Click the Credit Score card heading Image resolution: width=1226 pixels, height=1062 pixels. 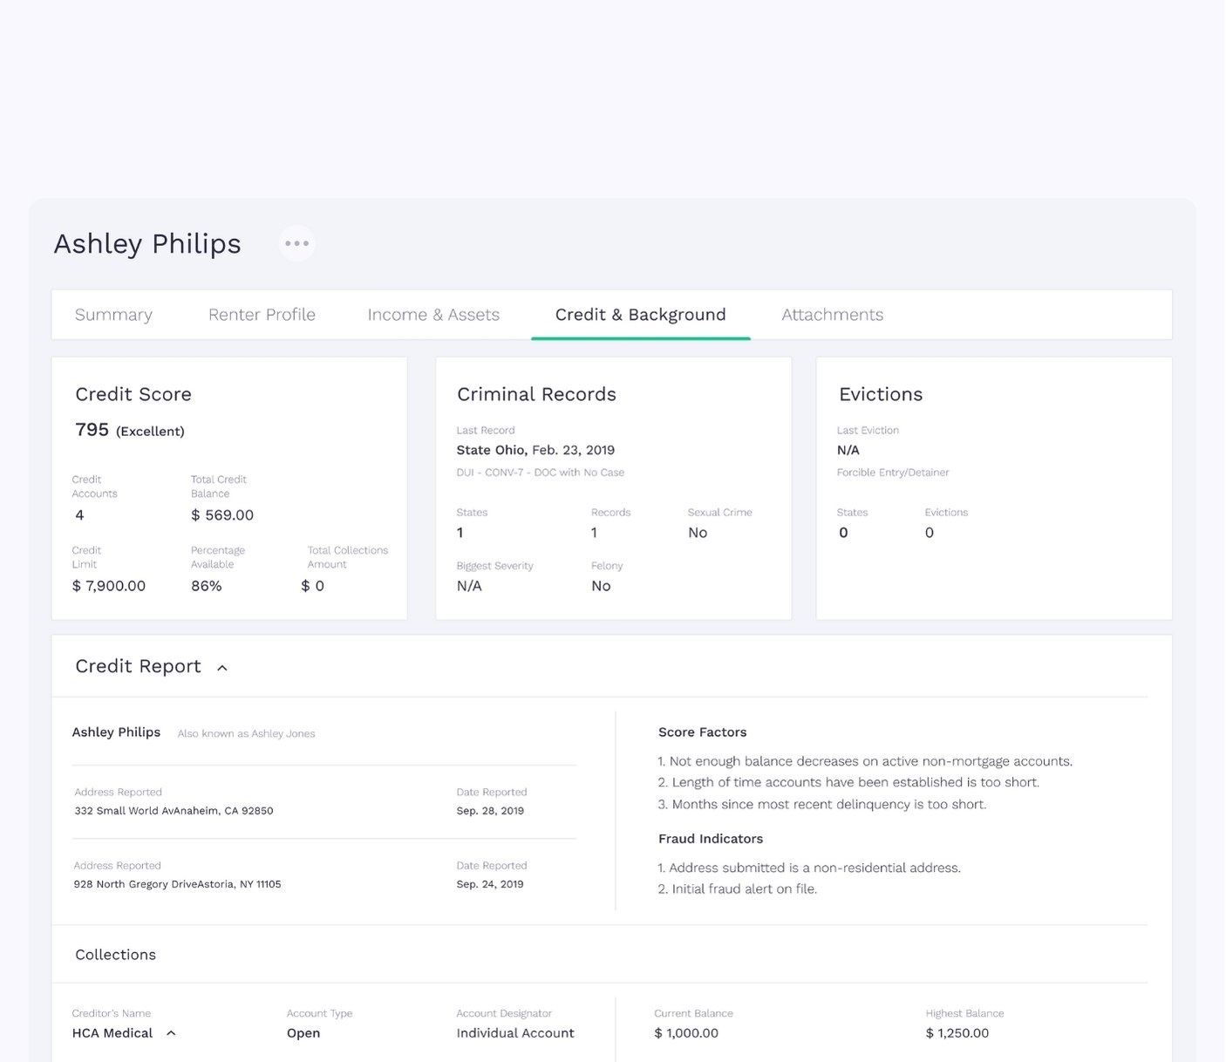tap(133, 394)
